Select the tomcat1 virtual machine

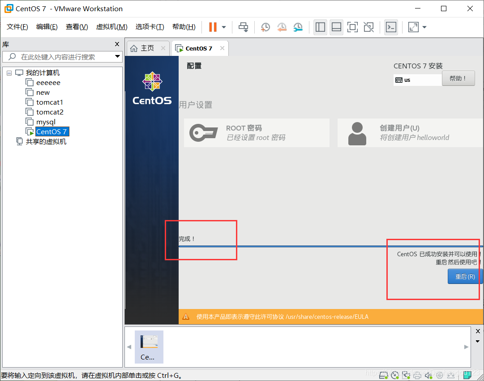(x=50, y=102)
